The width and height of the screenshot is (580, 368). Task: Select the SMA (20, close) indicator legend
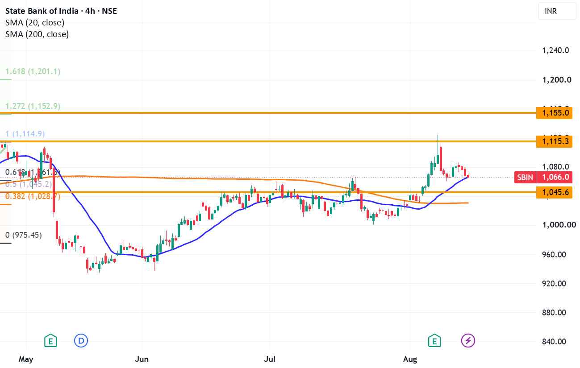pos(35,22)
